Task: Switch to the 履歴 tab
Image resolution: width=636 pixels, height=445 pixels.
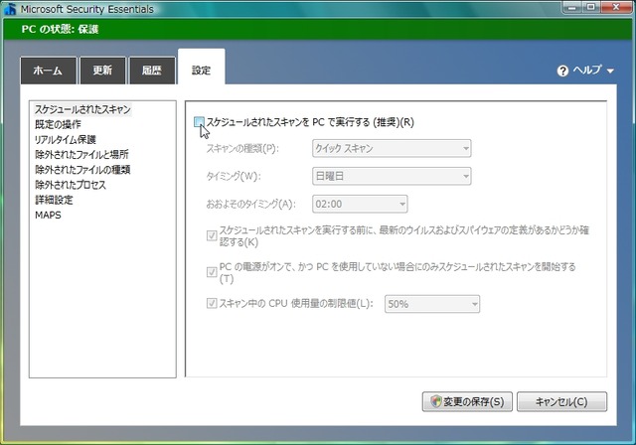Action: tap(152, 71)
